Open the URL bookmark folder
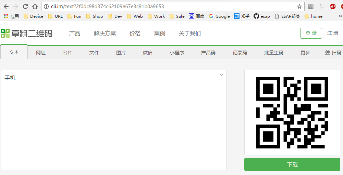343x175 pixels. tap(56, 16)
